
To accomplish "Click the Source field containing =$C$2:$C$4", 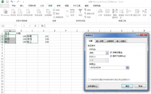I will click(x=107, y=68).
